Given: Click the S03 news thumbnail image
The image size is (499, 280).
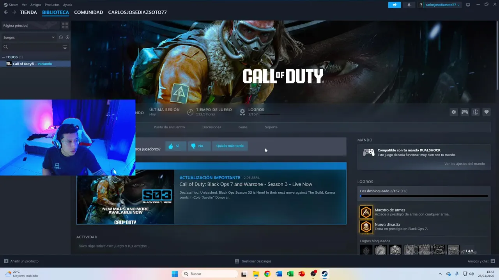Looking at the screenshot, I should pyautogui.click(x=126, y=197).
